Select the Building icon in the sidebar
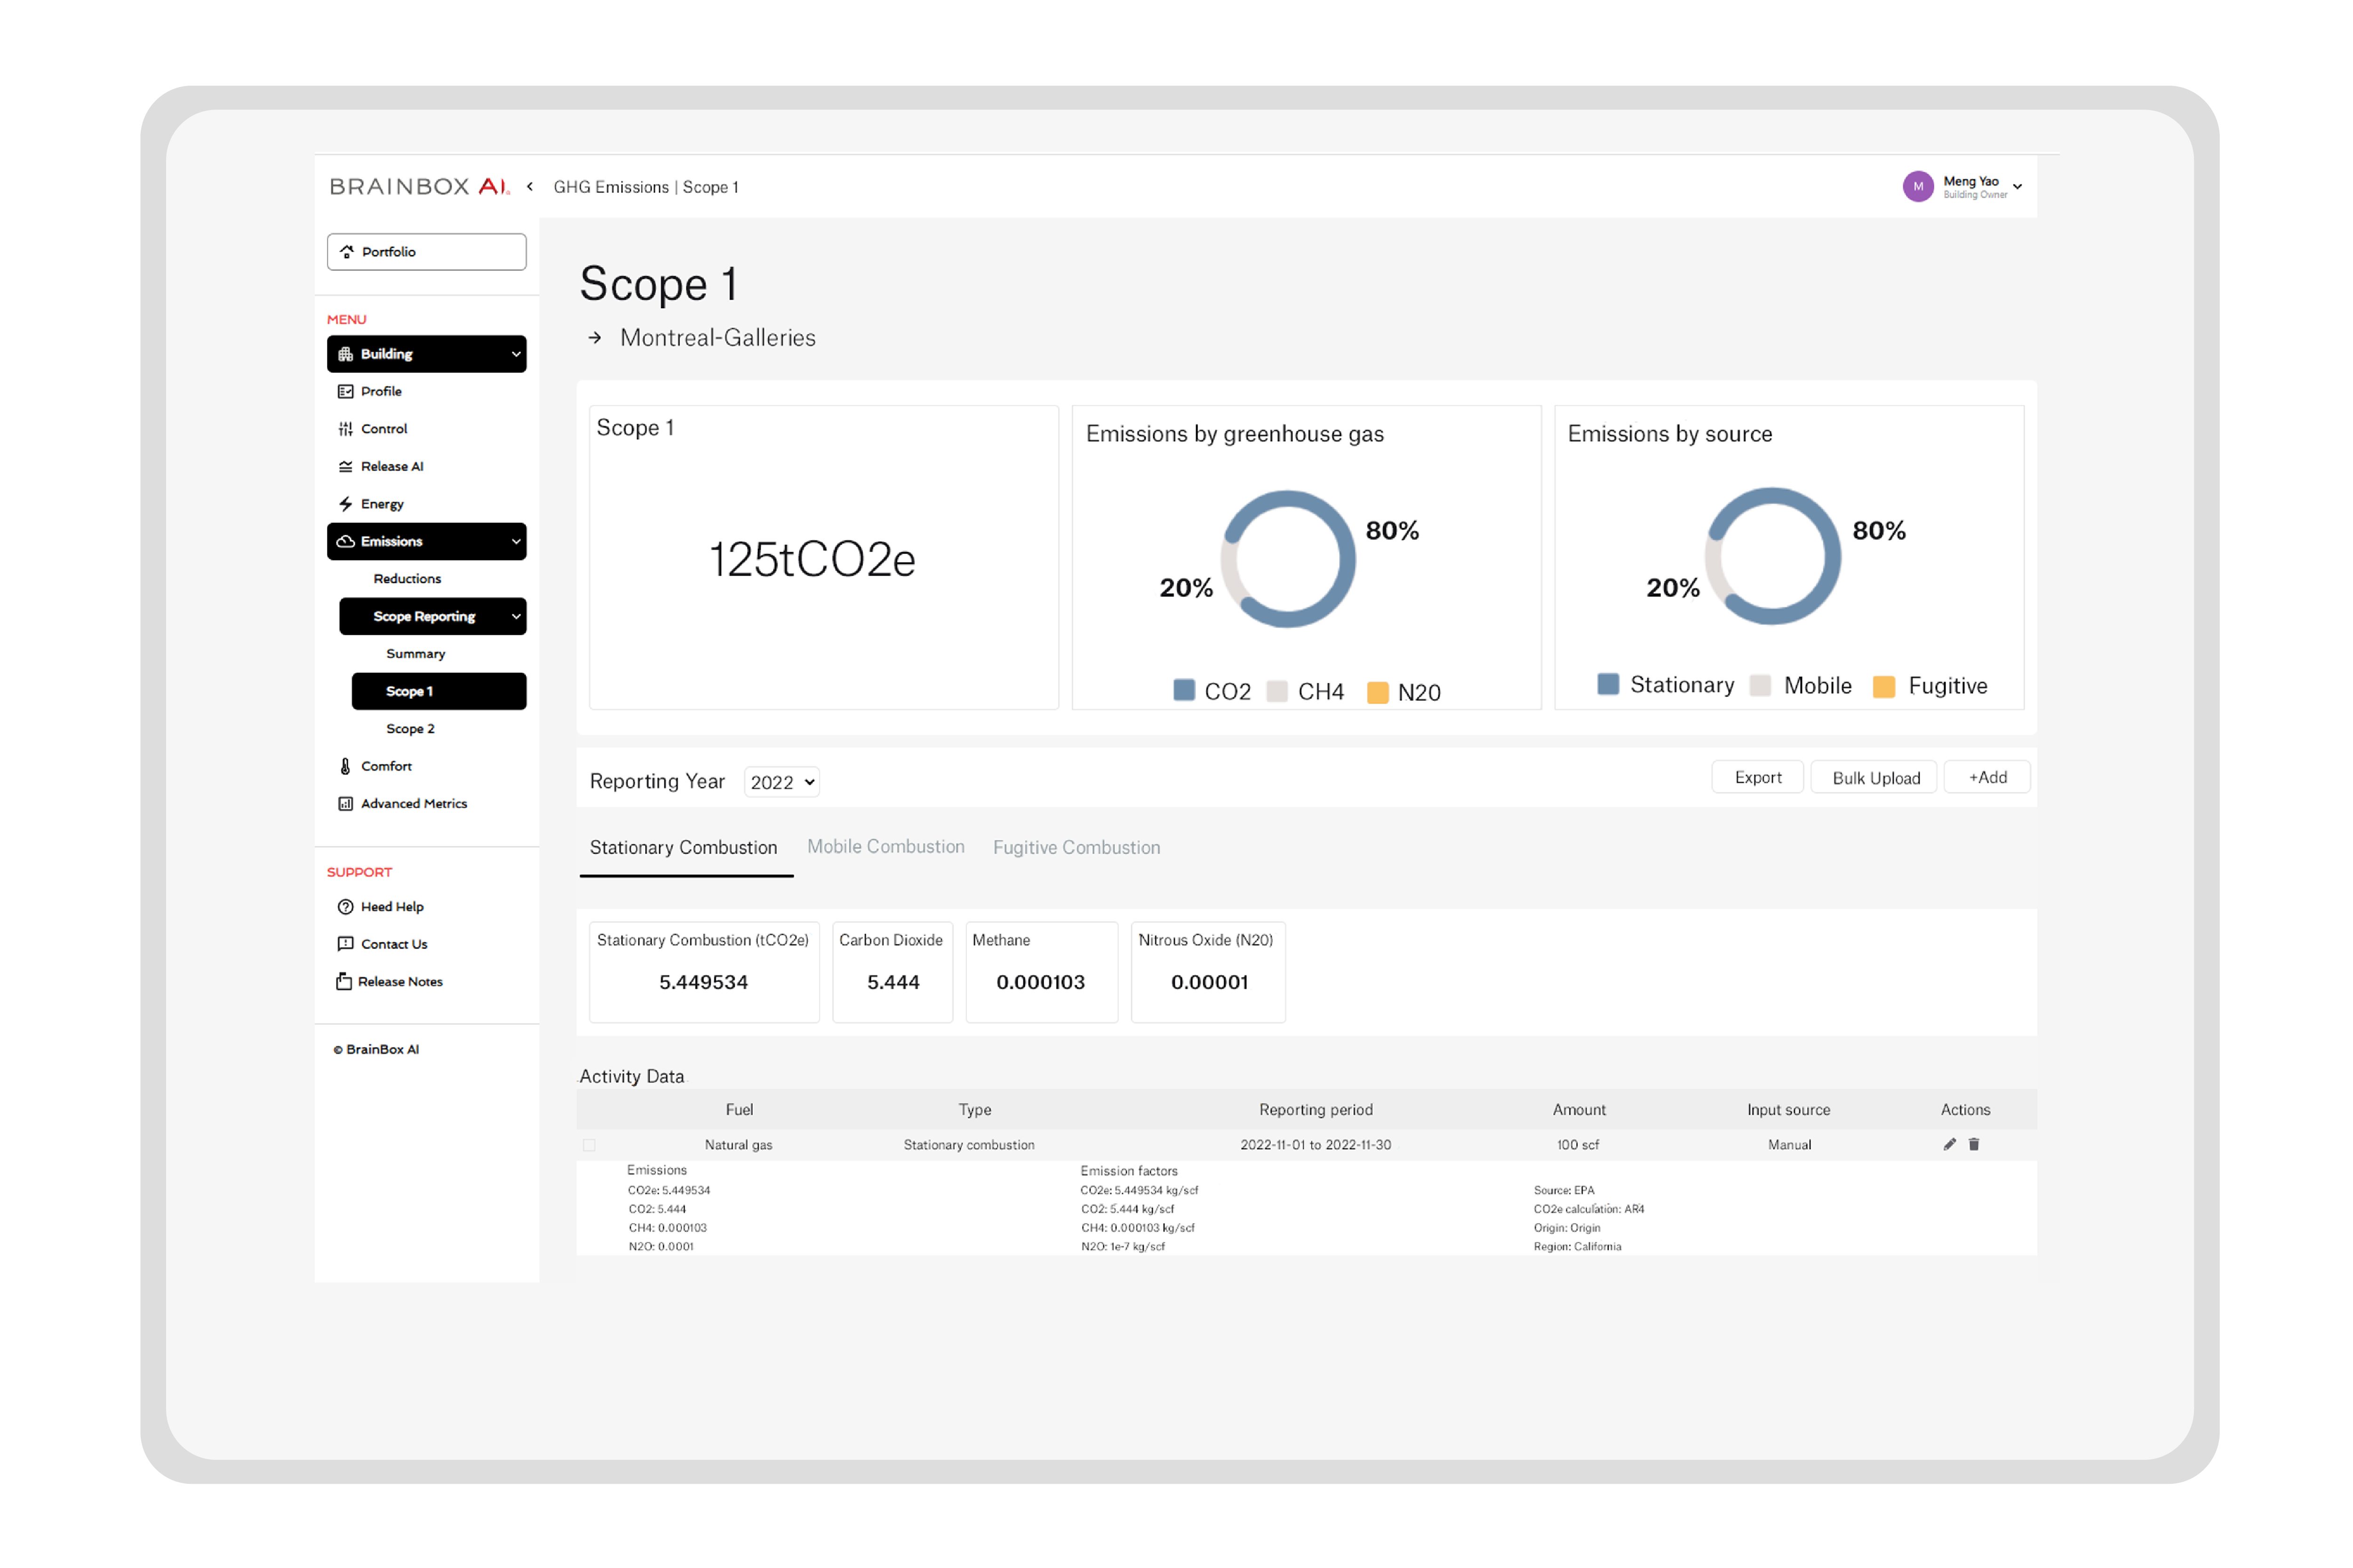 point(345,353)
